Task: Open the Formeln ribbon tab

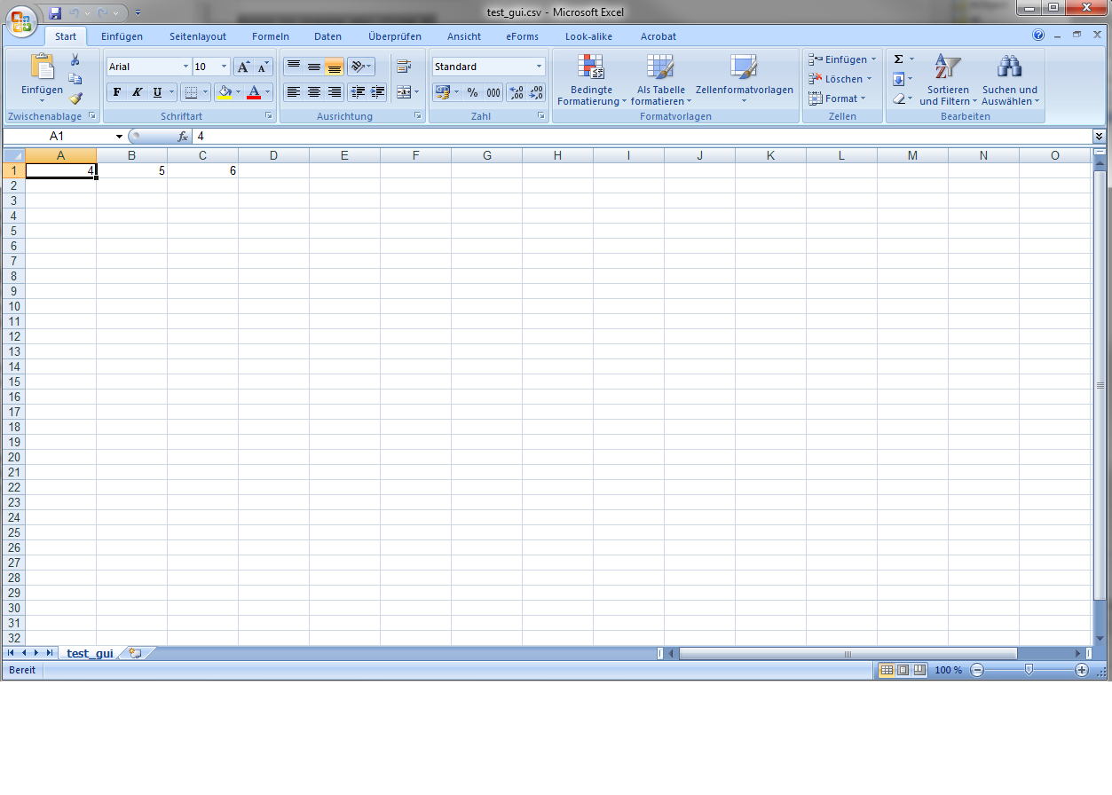Action: [270, 36]
